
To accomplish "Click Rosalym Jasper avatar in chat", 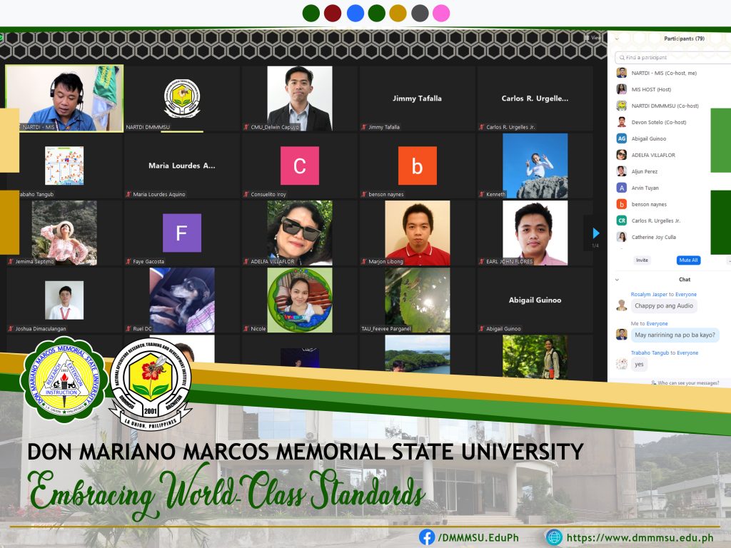I will 622,305.
